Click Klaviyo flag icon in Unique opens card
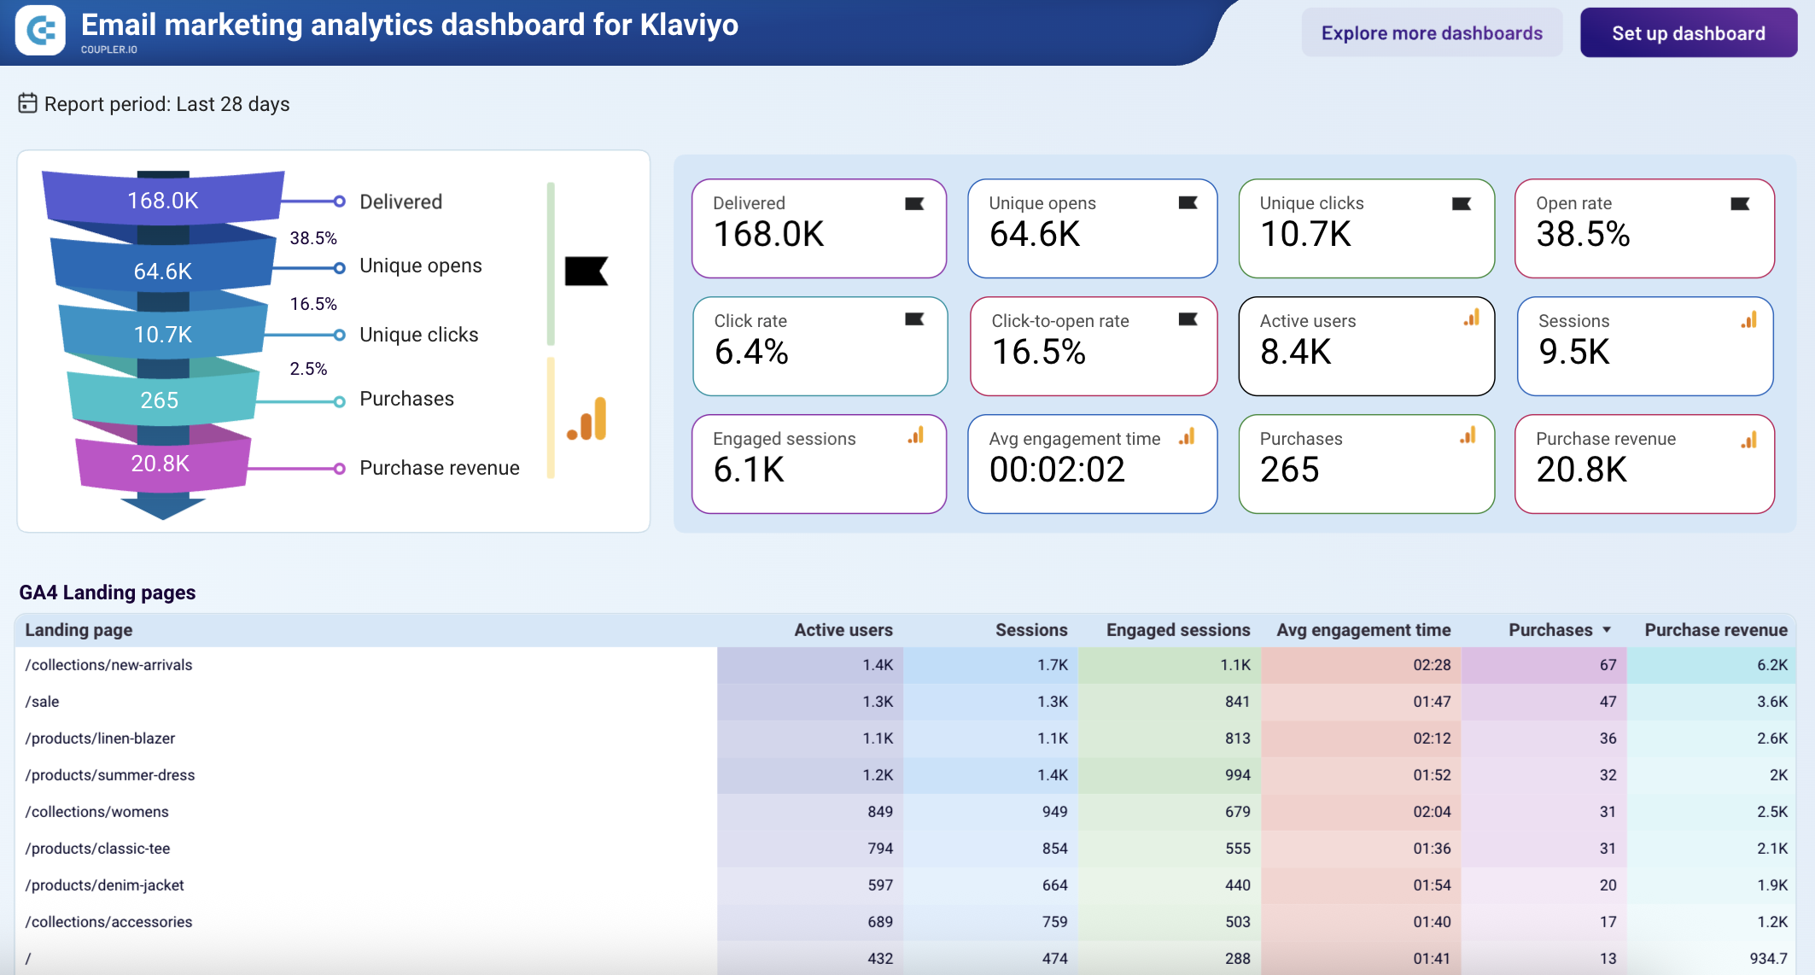 (x=1188, y=202)
